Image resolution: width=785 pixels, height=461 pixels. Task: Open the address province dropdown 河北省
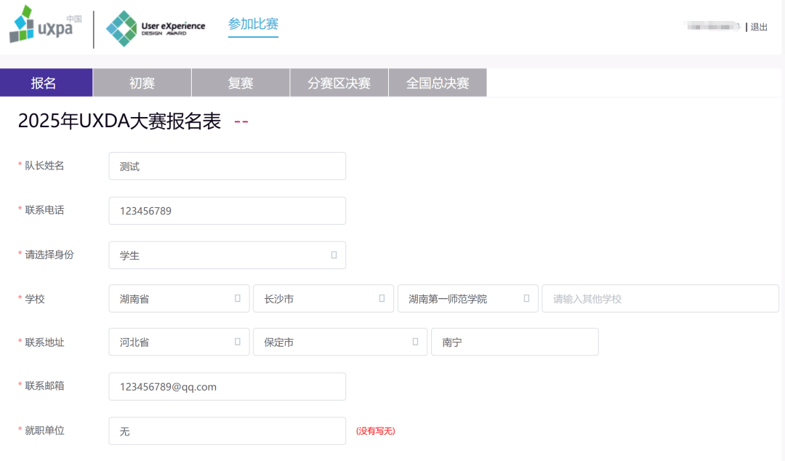tap(179, 342)
